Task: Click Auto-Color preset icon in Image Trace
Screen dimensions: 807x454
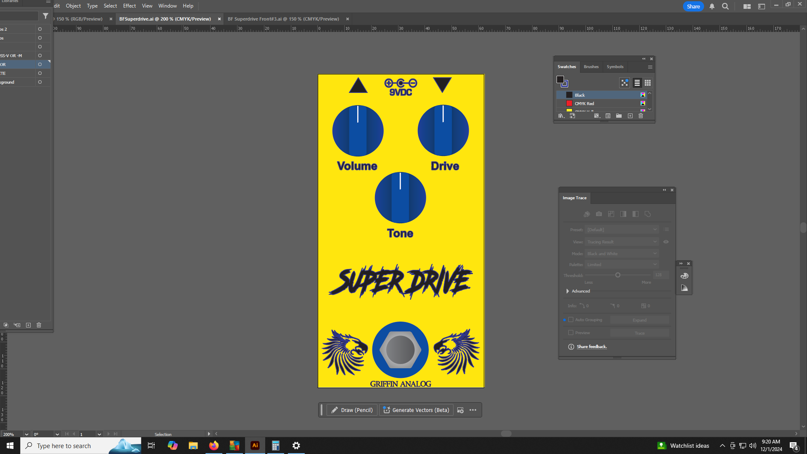Action: [x=587, y=214]
